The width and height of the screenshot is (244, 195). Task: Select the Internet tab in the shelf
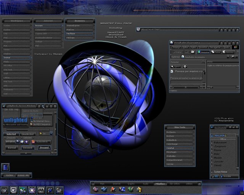pos(116,184)
